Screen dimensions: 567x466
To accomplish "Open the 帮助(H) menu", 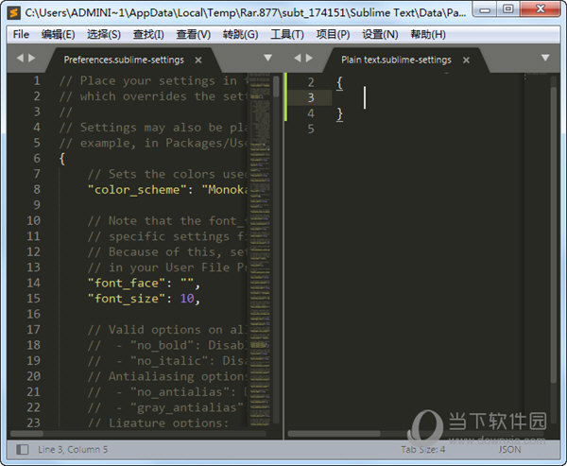I will 428,34.
